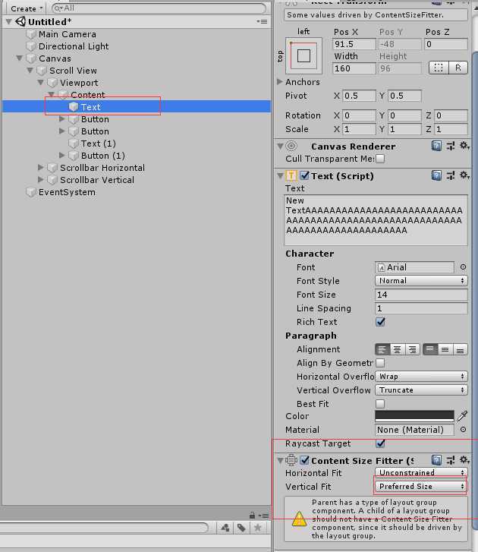This screenshot has width=478, height=552.
Task: Expand the Scrollbar Vertical node
Action: [41, 179]
